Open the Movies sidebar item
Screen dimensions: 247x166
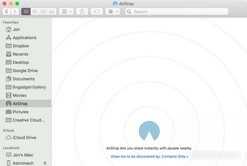19,95
